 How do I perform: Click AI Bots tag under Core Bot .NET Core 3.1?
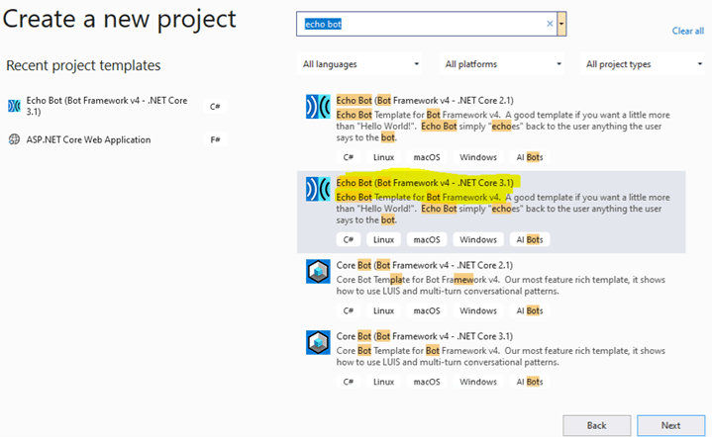tap(530, 383)
